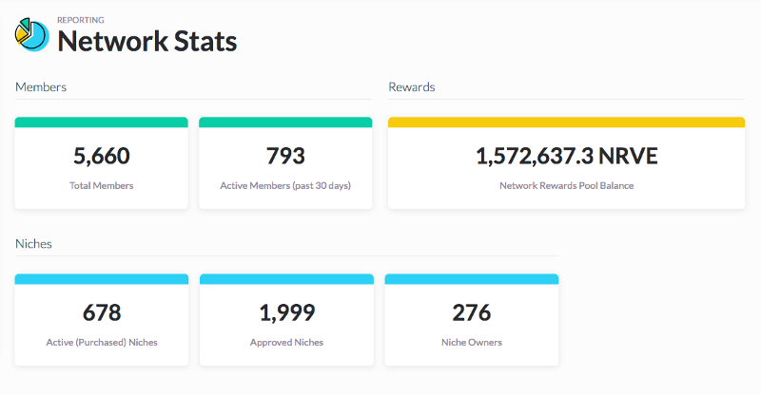
Task: Click Active Members (past 30 days) label
Action: tap(285, 185)
